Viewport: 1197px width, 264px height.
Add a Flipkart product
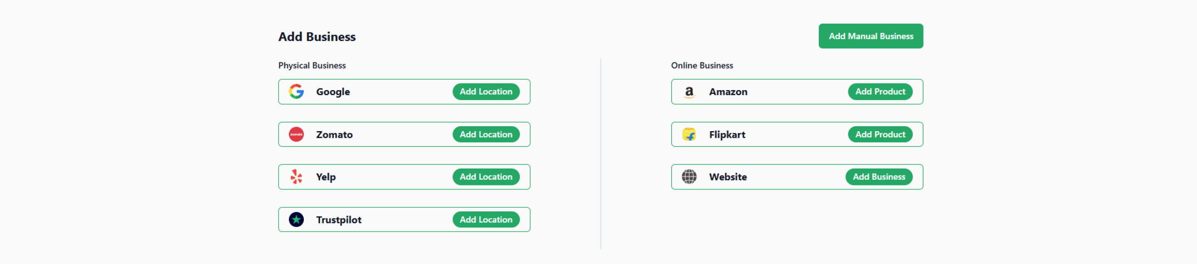click(x=879, y=134)
